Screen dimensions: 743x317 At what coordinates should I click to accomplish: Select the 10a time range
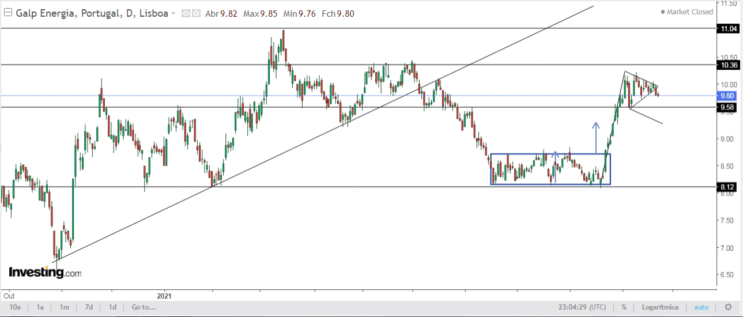[x=16, y=307]
